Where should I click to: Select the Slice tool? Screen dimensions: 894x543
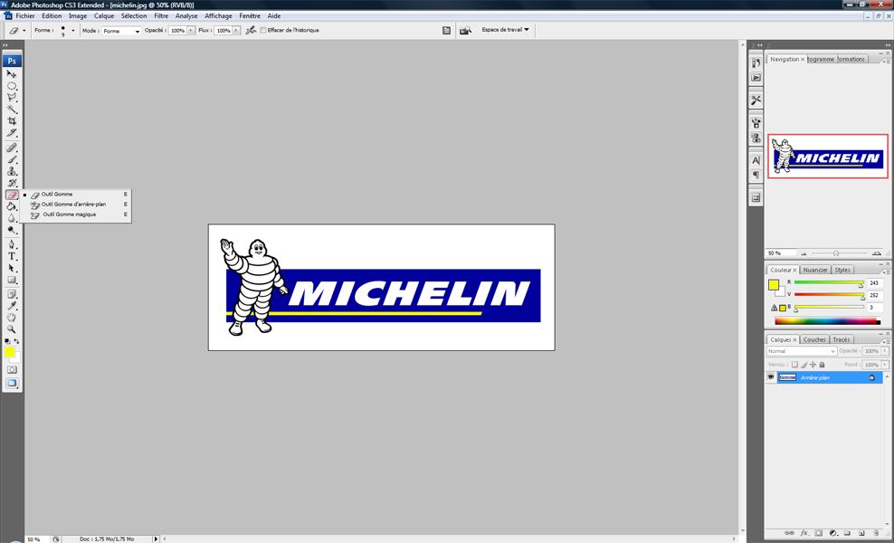tap(12, 133)
